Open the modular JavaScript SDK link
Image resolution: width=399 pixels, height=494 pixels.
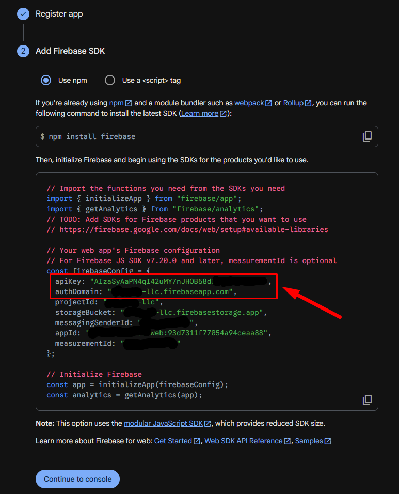tap(167, 423)
